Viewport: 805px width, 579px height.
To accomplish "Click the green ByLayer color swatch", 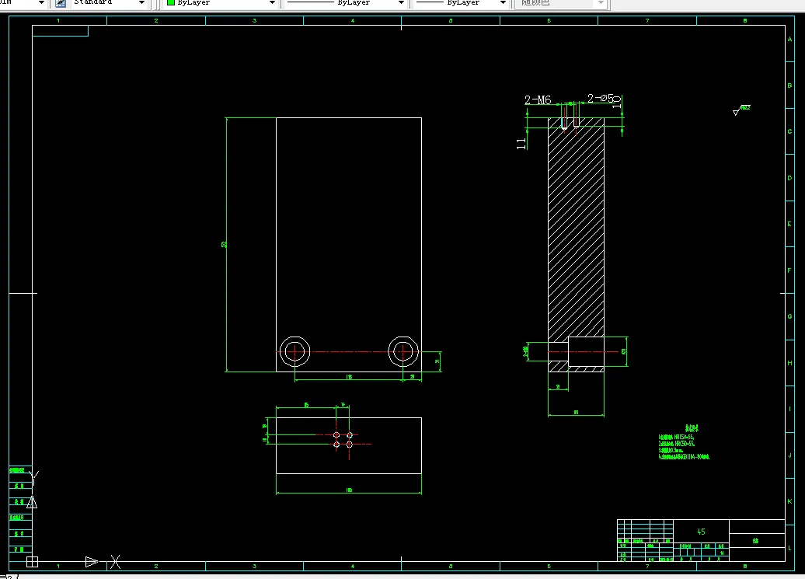I will (x=171, y=2).
